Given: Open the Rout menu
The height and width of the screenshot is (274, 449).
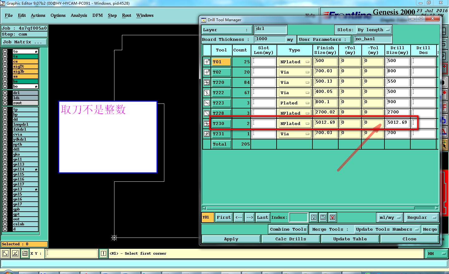Looking at the screenshot, I should (x=127, y=15).
